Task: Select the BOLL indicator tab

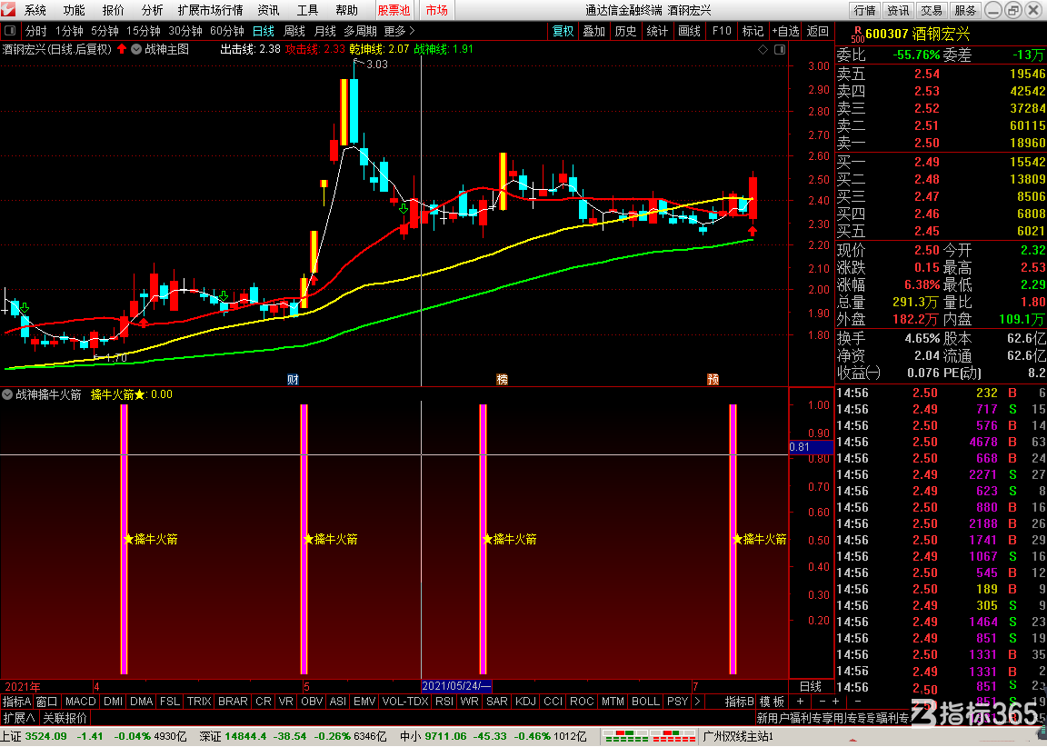Action: tap(645, 702)
